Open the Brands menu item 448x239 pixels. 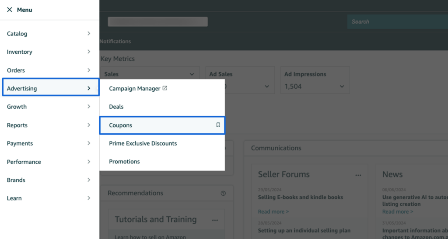[50, 180]
